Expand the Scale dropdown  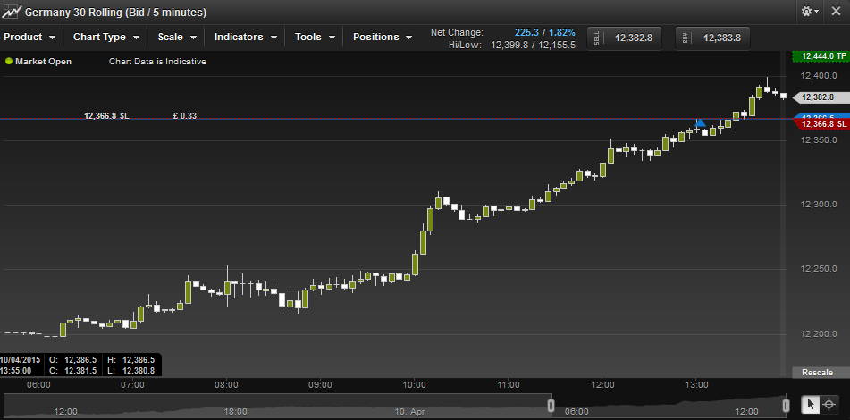[176, 38]
